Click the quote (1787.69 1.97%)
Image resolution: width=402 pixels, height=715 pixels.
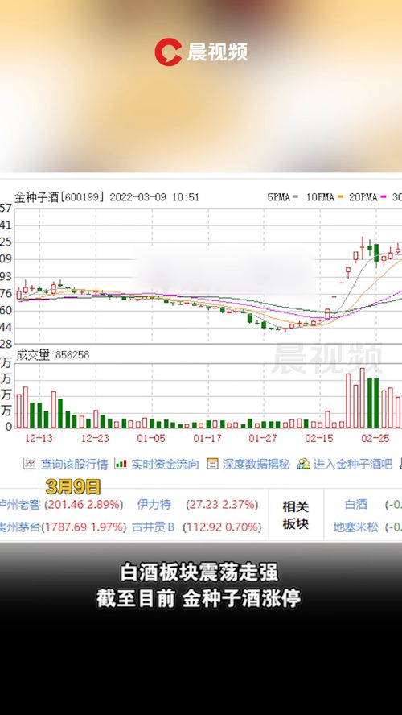point(84,527)
